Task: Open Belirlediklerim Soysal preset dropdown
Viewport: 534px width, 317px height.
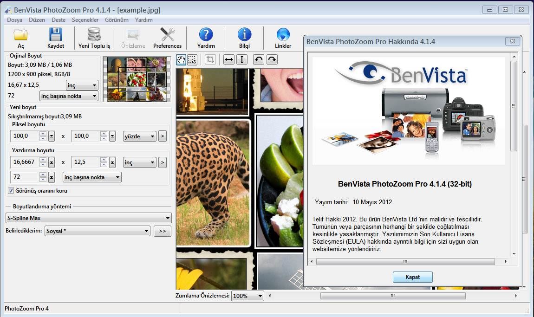Action: (x=98, y=231)
